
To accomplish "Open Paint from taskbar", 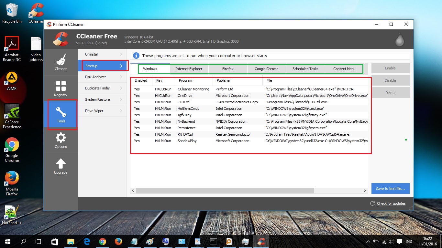I will pos(150,241).
